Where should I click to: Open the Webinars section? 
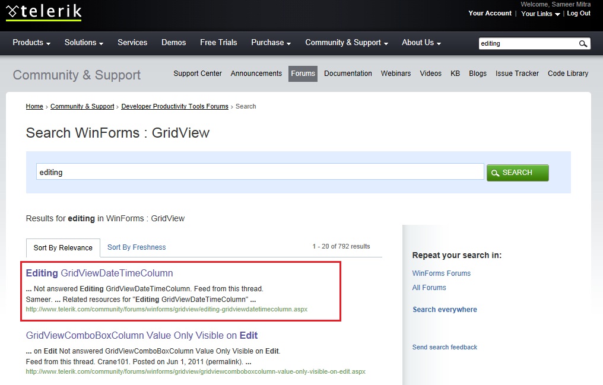tap(396, 74)
